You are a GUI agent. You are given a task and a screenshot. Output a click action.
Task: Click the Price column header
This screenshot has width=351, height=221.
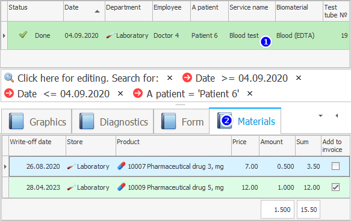245,145
